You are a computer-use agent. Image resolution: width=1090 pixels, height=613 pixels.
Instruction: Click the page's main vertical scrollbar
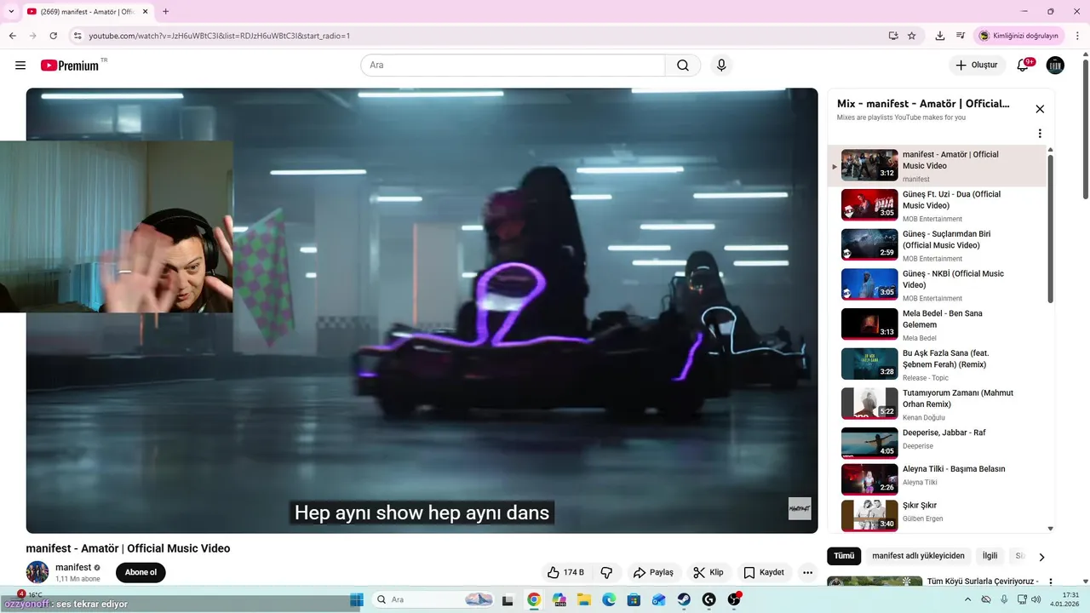click(x=1085, y=128)
